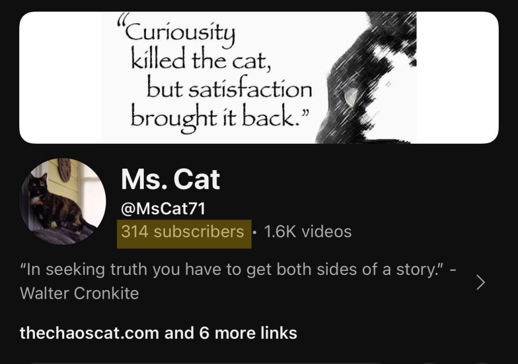Tap the Ms. Cat channel name
Image resolution: width=518 pixels, height=364 pixels.
pyautogui.click(x=170, y=179)
